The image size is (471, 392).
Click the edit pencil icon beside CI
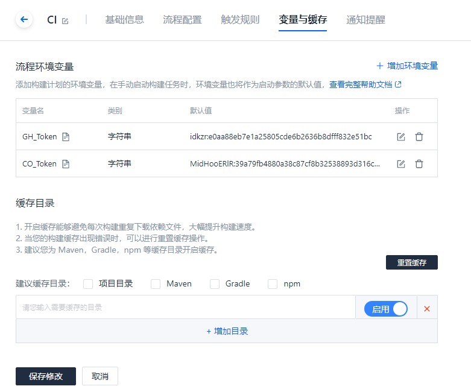[x=65, y=21]
